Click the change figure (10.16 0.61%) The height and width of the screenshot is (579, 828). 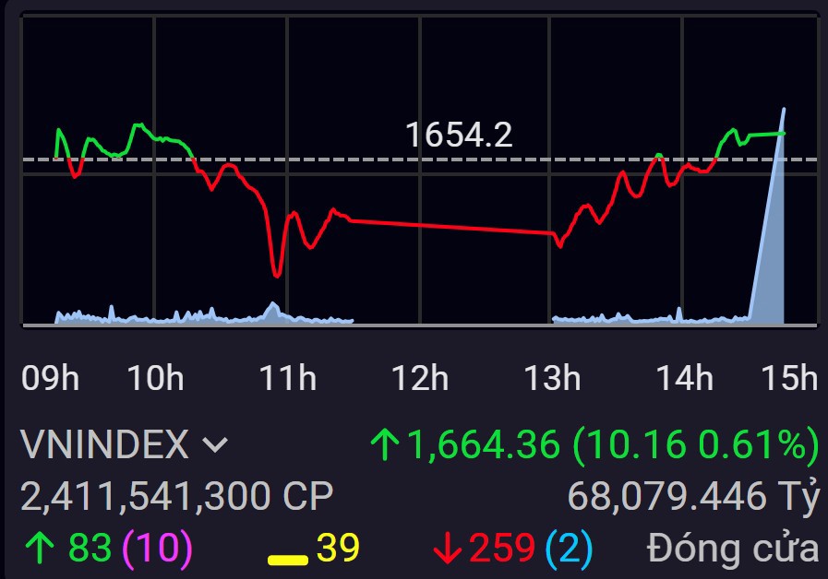696,445
